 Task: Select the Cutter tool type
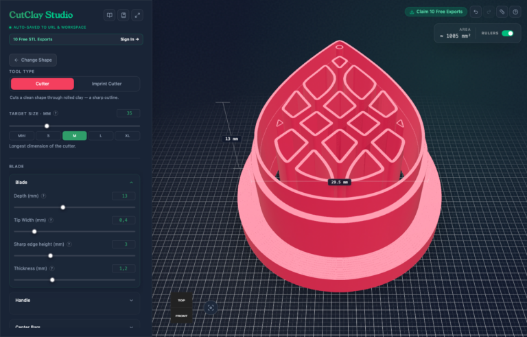pyautogui.click(x=43, y=84)
